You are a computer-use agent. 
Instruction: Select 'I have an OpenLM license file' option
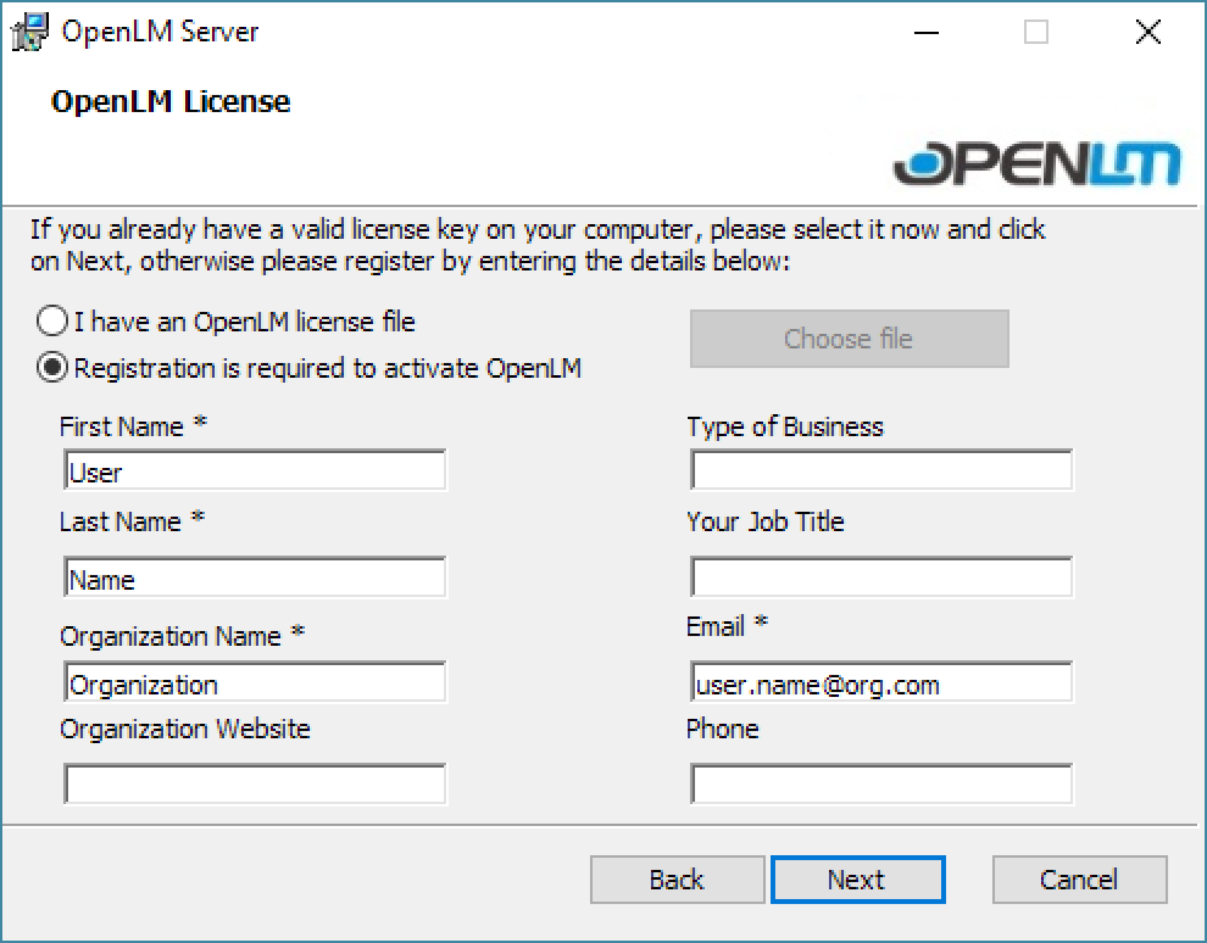(52, 321)
